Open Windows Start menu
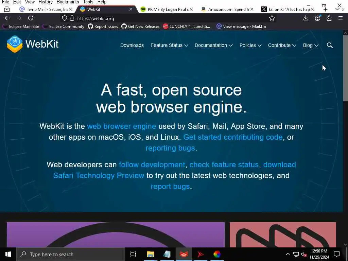Viewport: 348px width, 261px height. pyautogui.click(x=8, y=254)
